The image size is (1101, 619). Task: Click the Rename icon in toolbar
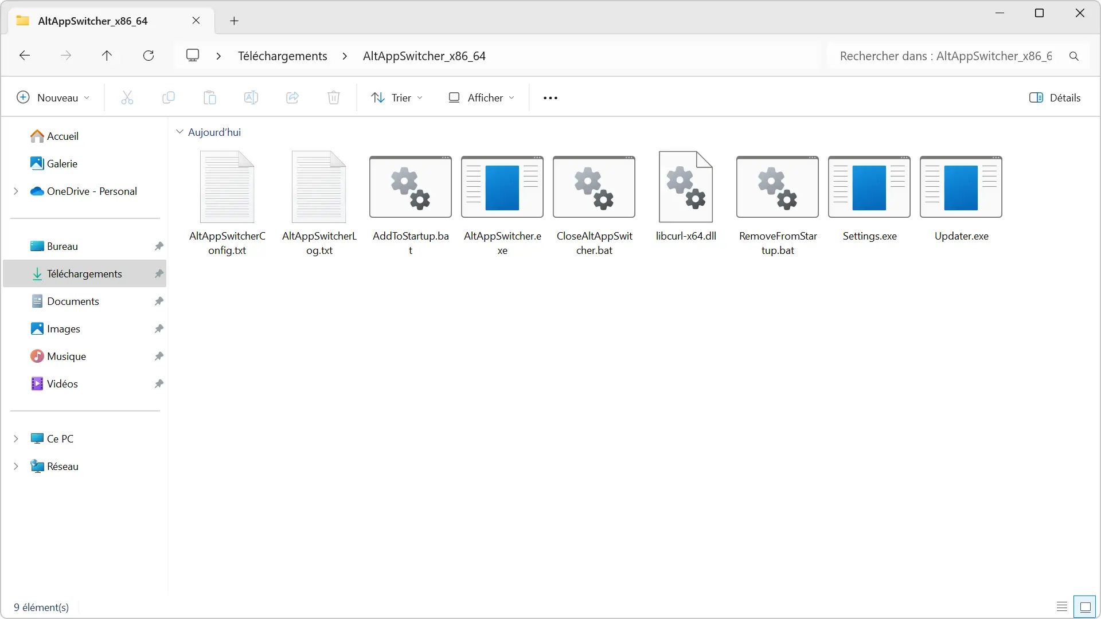(251, 97)
